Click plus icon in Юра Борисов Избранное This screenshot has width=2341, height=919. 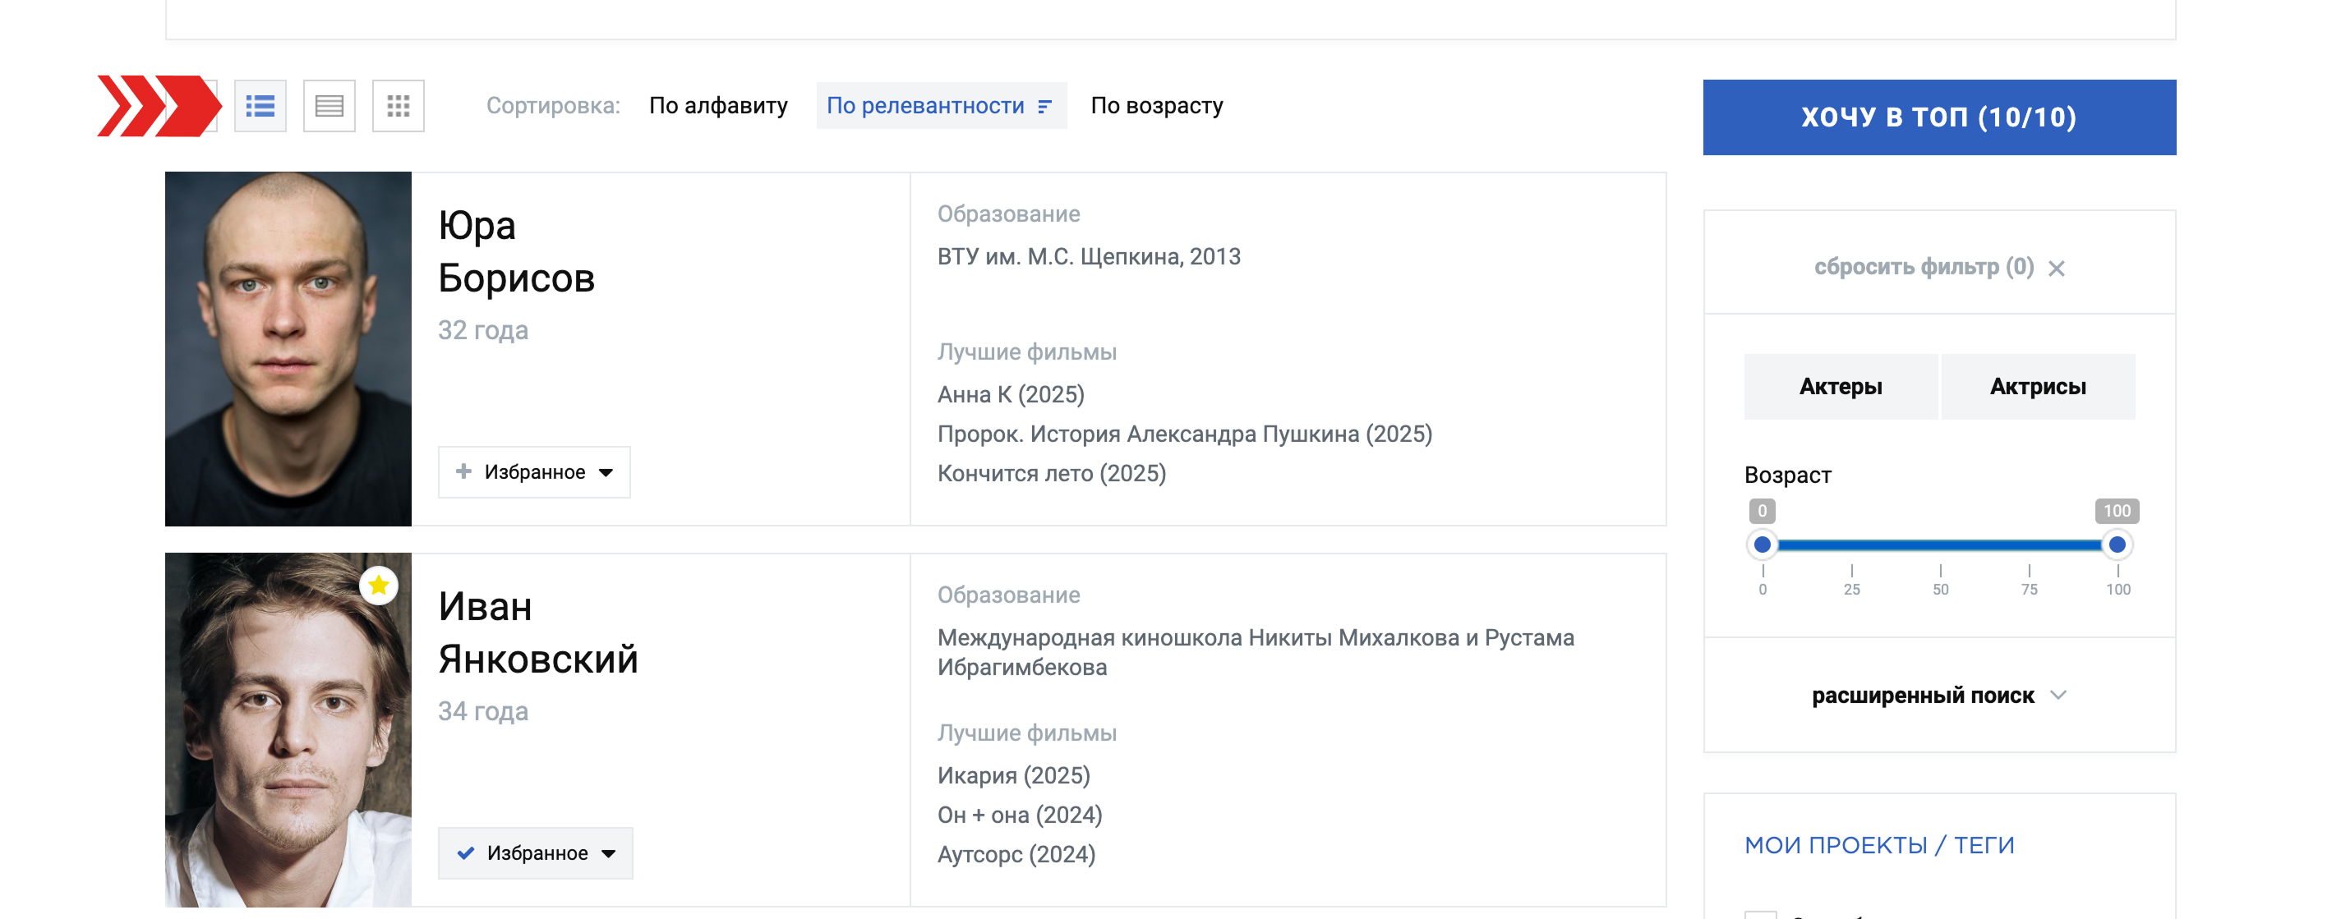tap(463, 471)
